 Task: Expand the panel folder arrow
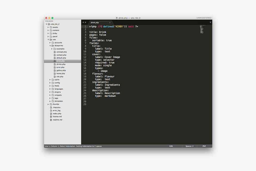coord(48,37)
